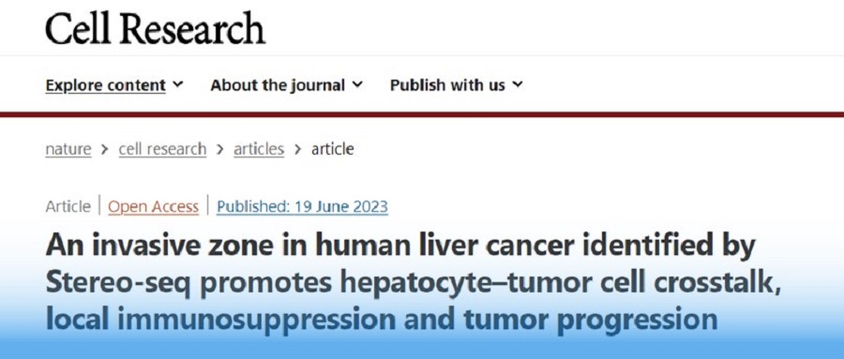The width and height of the screenshot is (844, 359).
Task: Select the final article breadcrumb item
Action: click(333, 149)
